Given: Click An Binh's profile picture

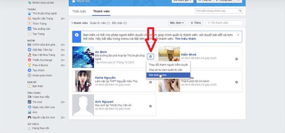Looking at the screenshot, I should pyautogui.click(x=83, y=57).
